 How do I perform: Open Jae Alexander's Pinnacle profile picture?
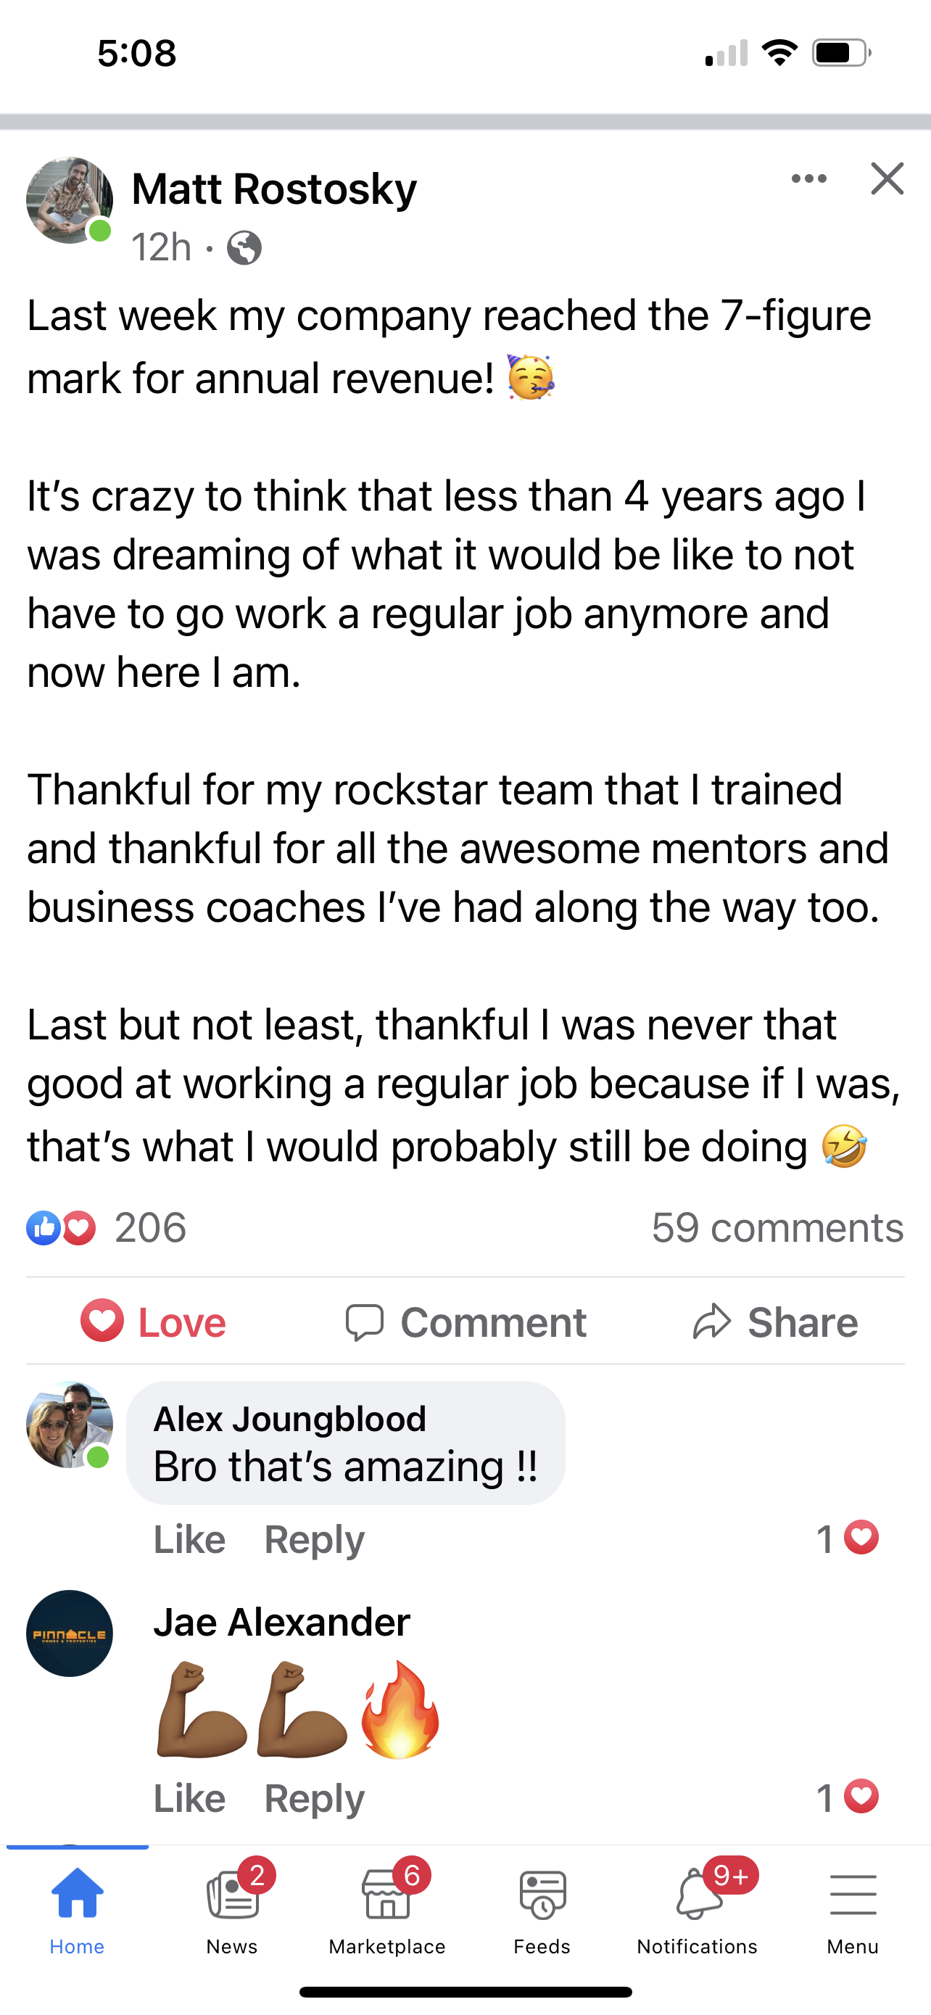click(x=70, y=1633)
